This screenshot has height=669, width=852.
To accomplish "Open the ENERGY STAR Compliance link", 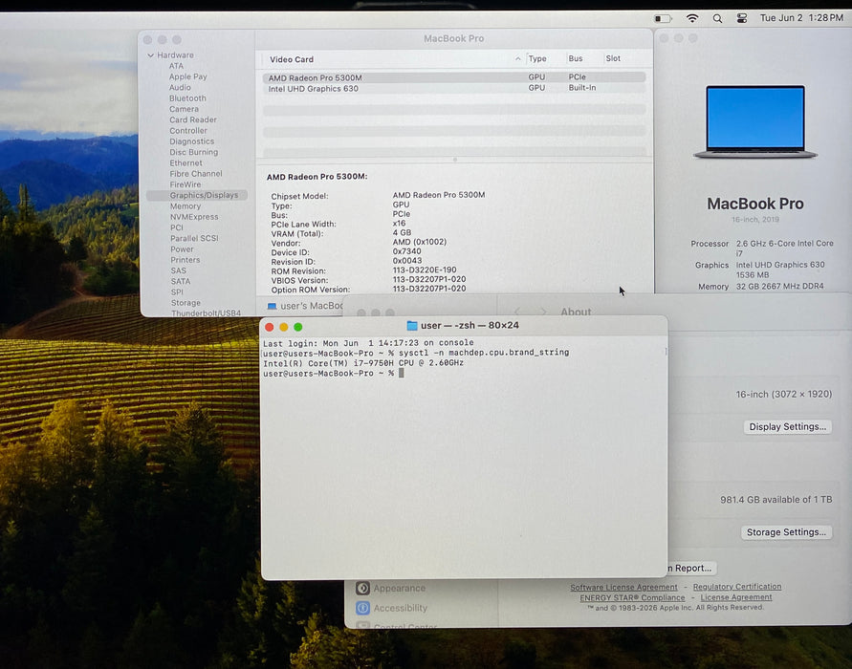I will (x=632, y=597).
